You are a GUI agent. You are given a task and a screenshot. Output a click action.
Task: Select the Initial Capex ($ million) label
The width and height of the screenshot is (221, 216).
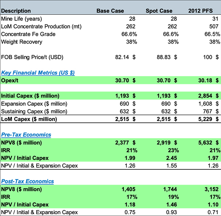click(30, 96)
